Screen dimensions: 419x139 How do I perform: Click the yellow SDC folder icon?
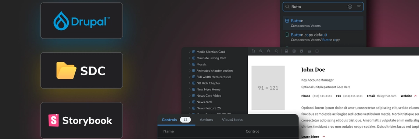point(66,71)
